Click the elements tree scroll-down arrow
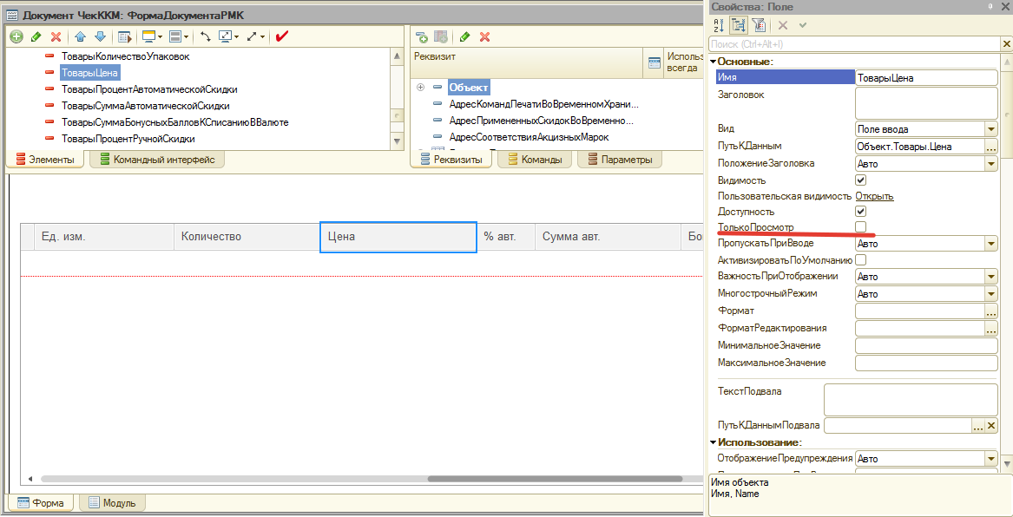 pos(397,141)
